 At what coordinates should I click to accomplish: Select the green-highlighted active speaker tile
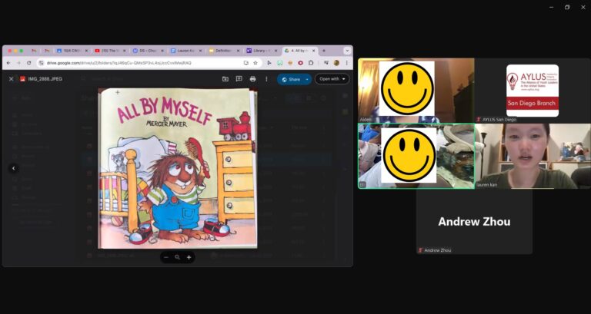[416, 156]
